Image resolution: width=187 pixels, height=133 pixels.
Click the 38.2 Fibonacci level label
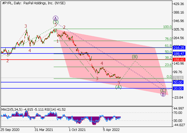tap(168, 58)
